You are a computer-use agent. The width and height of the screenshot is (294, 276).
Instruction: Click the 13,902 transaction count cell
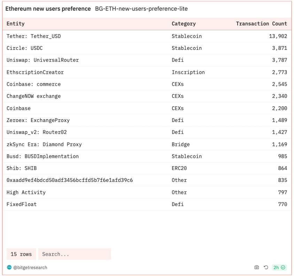click(278, 36)
